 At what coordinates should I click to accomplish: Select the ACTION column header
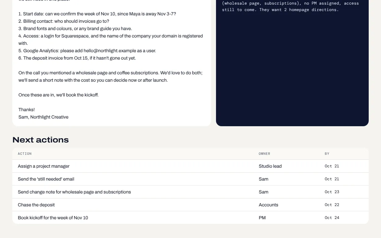click(25, 154)
